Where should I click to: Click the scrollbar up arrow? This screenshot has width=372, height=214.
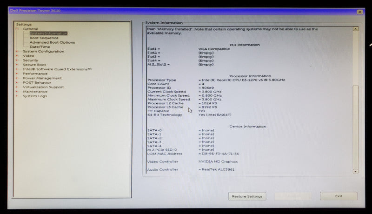click(x=355, y=29)
